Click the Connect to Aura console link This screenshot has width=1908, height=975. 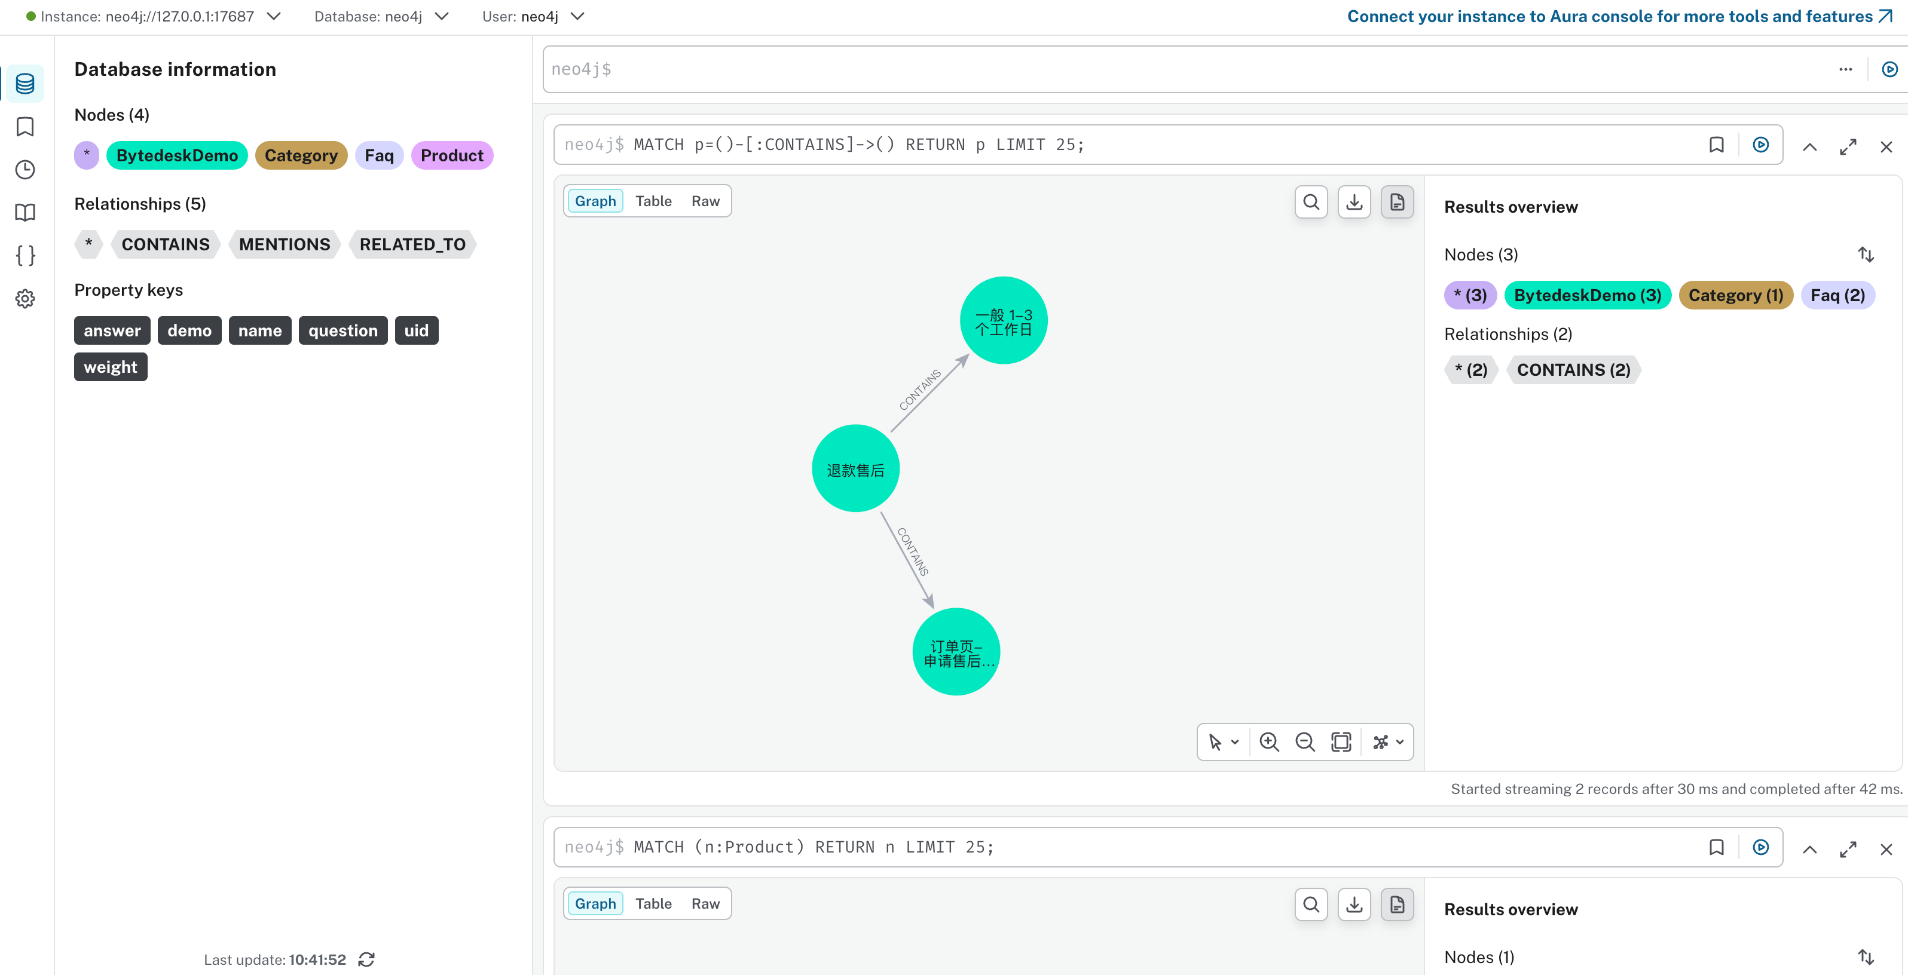pos(1619,16)
